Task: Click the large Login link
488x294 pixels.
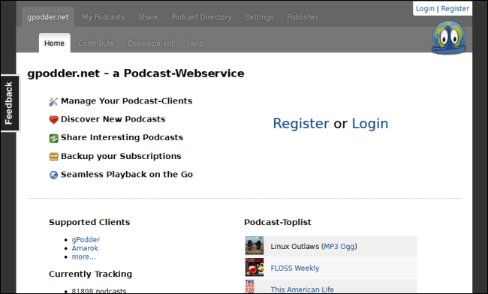Action: (x=370, y=124)
